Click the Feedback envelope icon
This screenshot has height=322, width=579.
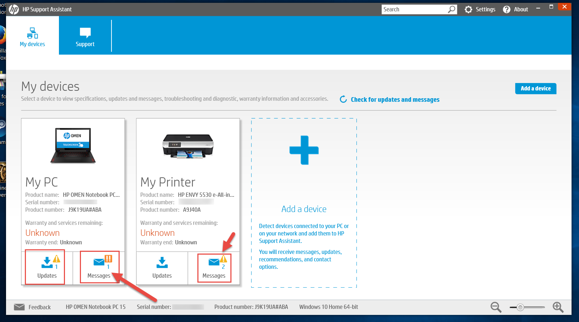pos(19,307)
